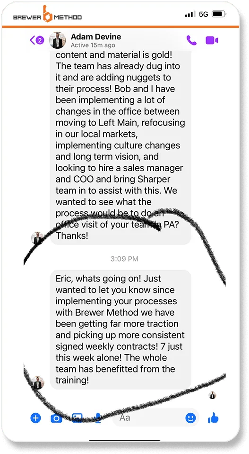Open the photo gallery icon
Viewport: 249px width, 454px height.
(77, 418)
